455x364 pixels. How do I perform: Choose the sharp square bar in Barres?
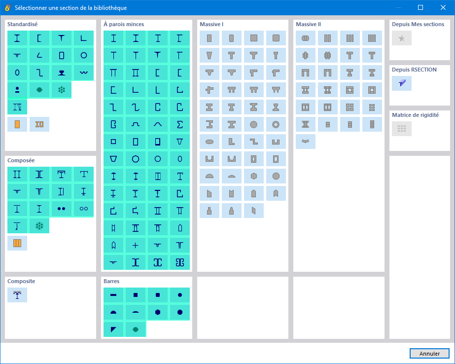point(136,295)
